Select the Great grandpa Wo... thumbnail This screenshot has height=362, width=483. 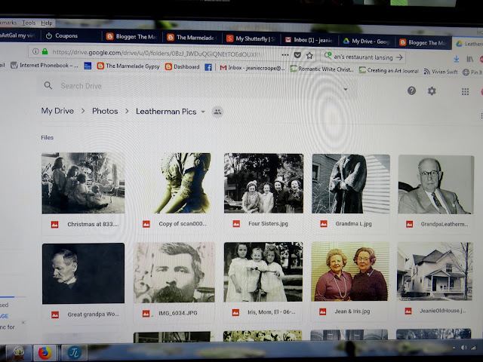[83, 273]
